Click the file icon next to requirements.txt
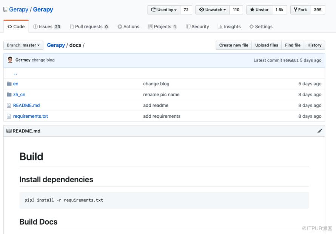This screenshot has height=234, width=336. tap(9, 116)
